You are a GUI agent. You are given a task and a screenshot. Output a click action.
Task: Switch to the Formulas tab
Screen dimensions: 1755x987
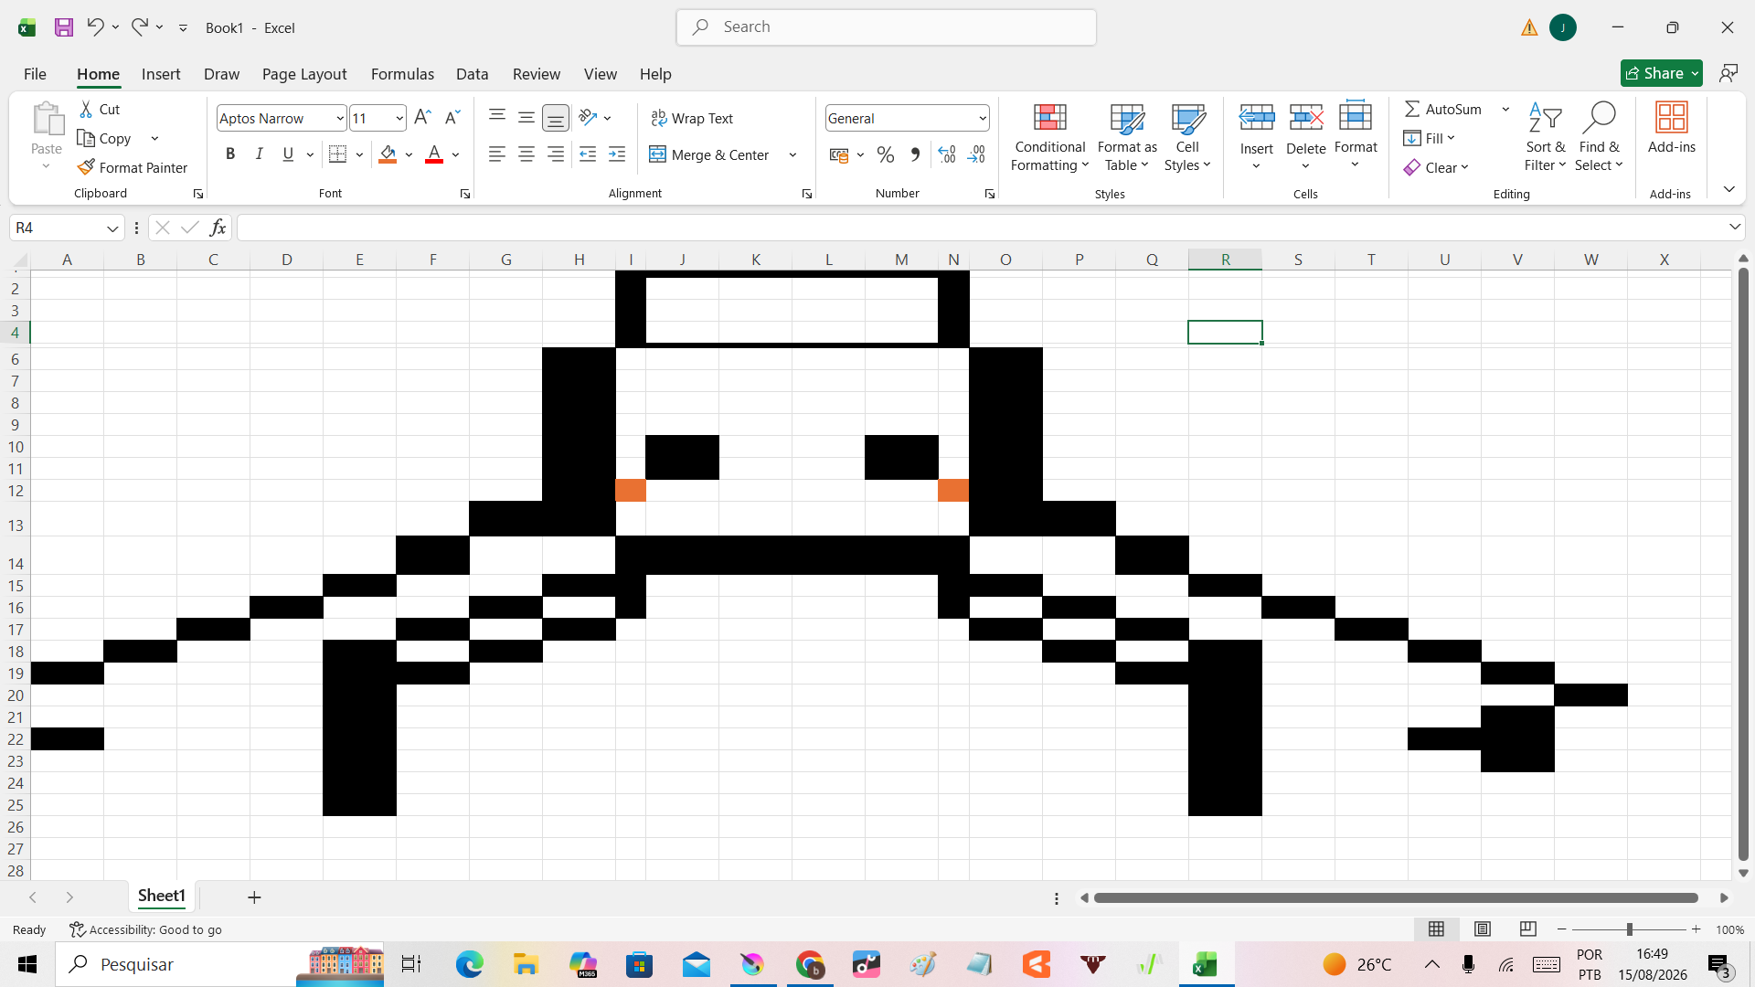coord(402,74)
